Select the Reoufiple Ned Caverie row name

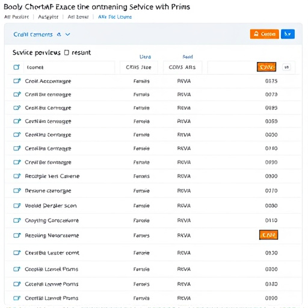52,176
